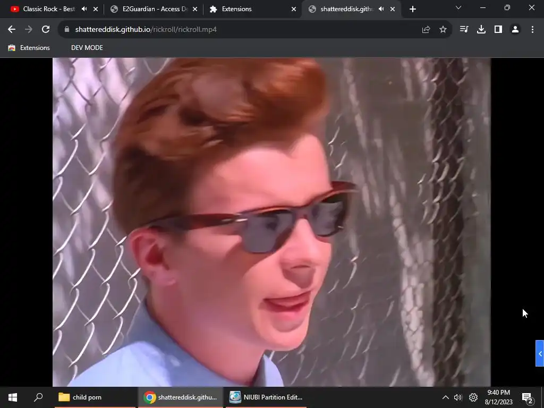Bookmark this tab with the star icon
Image resolution: width=544 pixels, height=408 pixels.
tap(443, 30)
